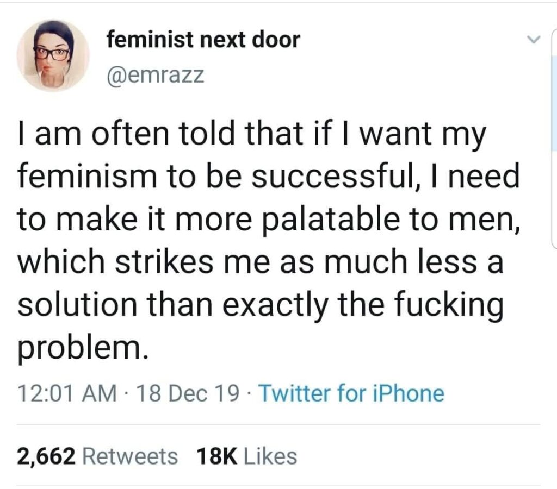Click the 18 Dec 19 date
This screenshot has width=557, height=489.
(190, 393)
